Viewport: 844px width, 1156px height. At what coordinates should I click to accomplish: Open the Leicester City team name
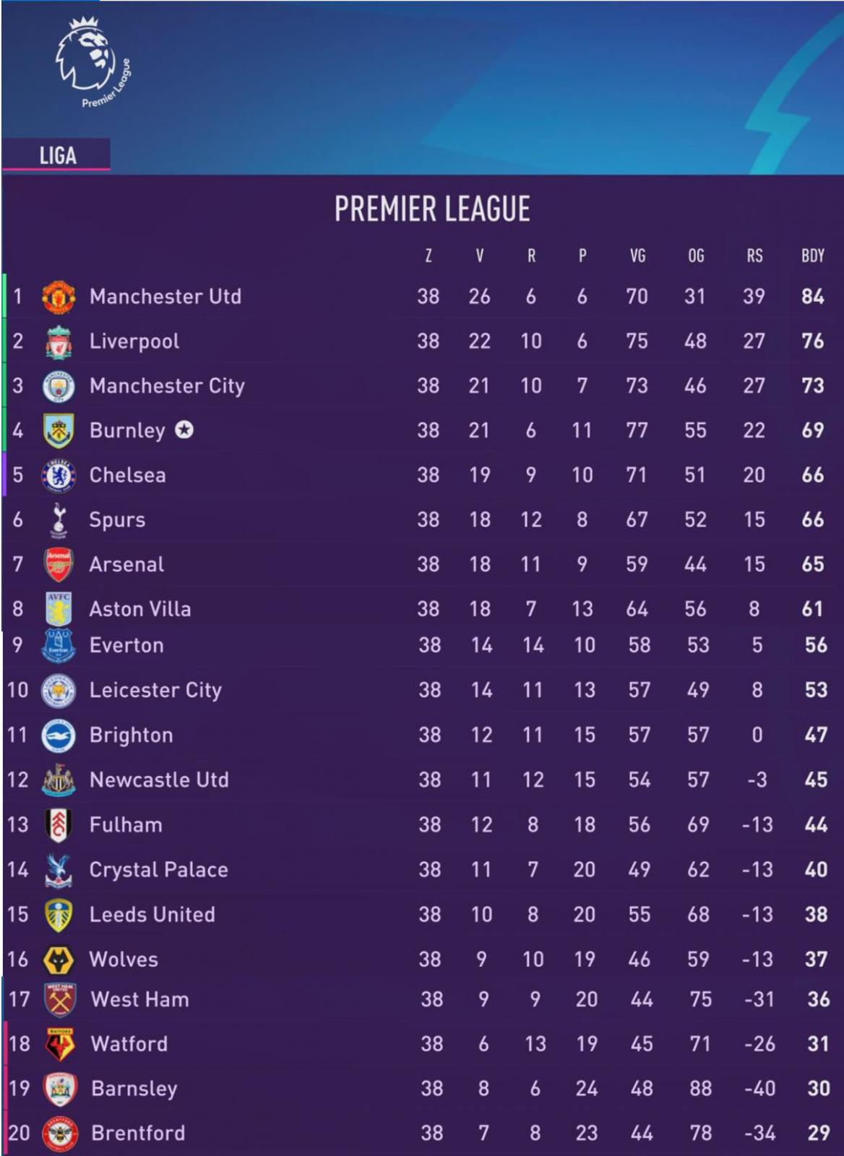tap(155, 690)
